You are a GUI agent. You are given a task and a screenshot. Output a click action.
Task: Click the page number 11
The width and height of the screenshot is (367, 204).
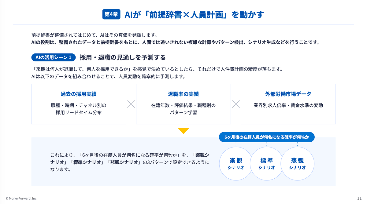(x=359, y=199)
